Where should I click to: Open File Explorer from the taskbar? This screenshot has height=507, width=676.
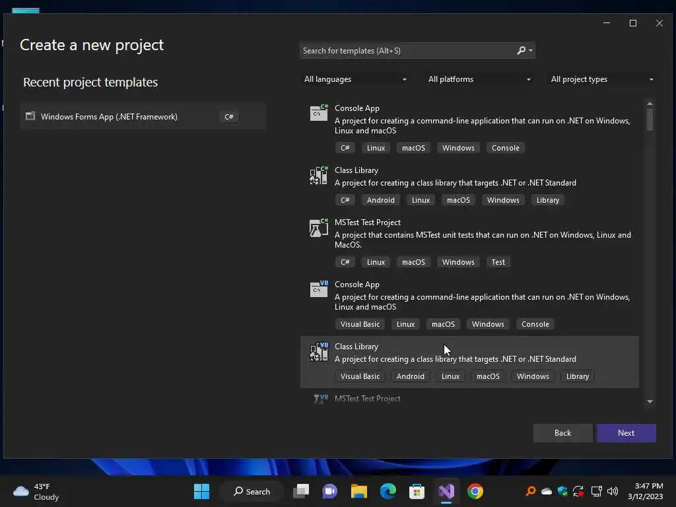pos(358,491)
